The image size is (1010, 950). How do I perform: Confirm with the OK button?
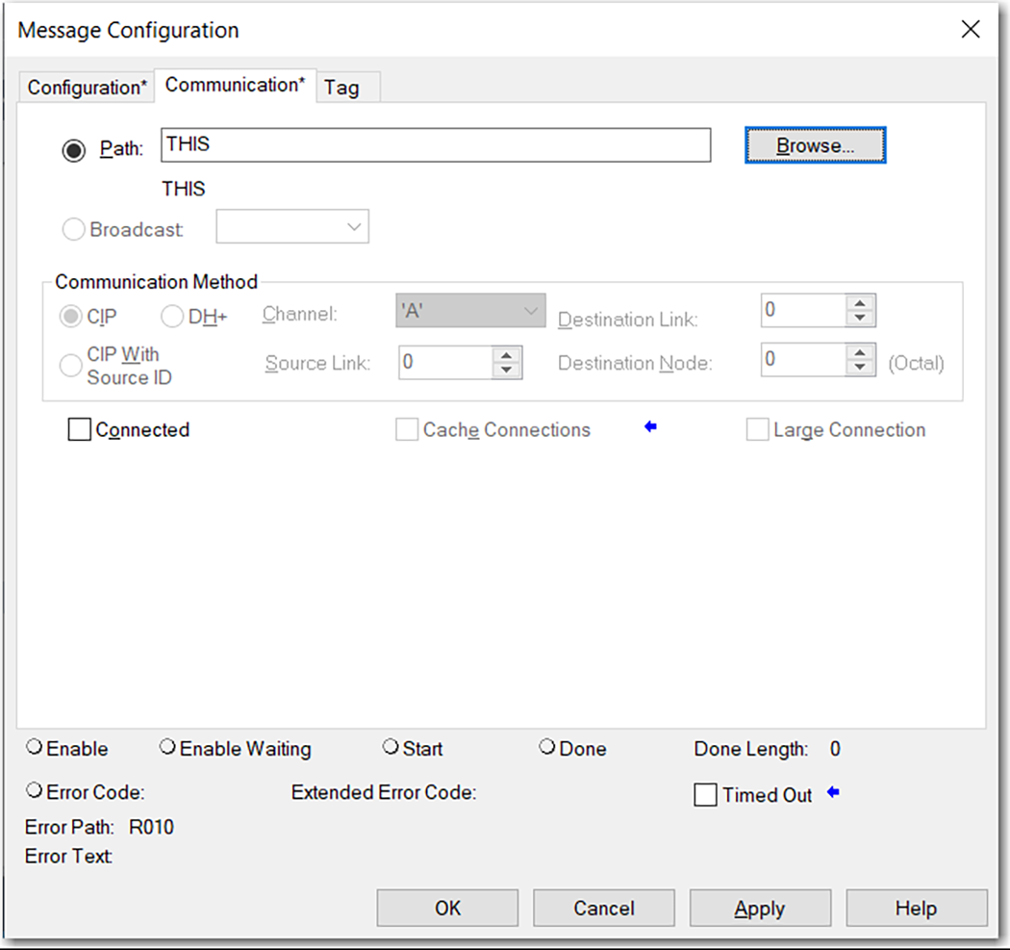[446, 908]
